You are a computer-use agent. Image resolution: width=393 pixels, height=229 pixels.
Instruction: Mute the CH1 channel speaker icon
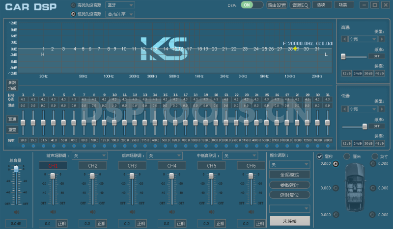(53, 212)
